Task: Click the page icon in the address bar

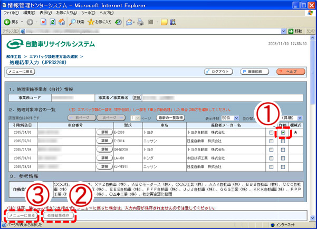Action: [x=23, y=31]
